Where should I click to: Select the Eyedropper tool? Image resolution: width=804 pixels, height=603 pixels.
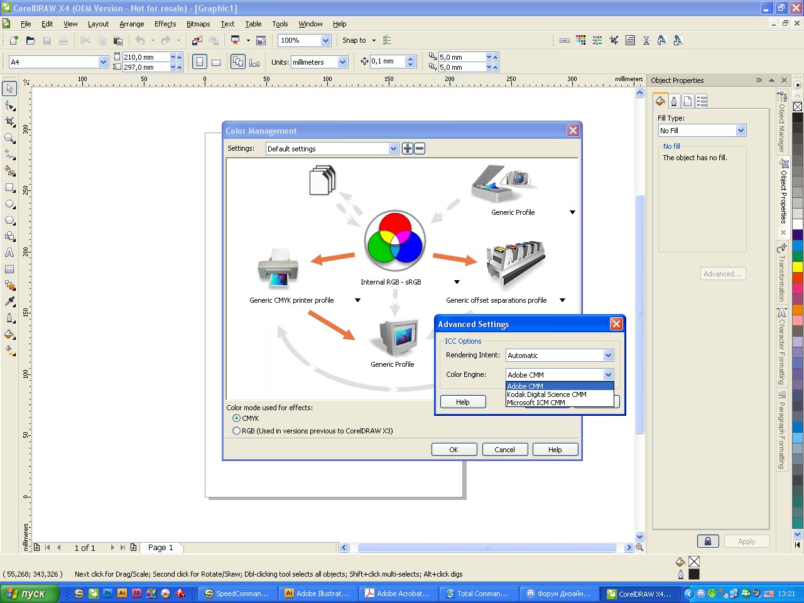coord(9,301)
